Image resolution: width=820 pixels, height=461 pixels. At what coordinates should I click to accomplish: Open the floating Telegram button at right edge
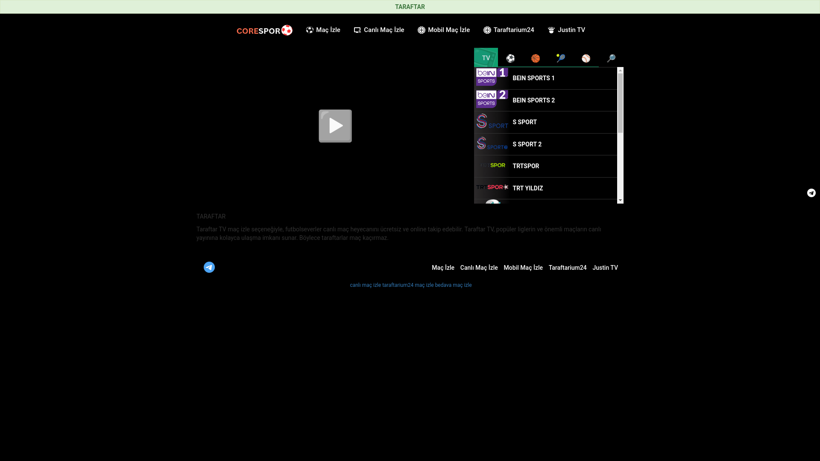click(811, 193)
